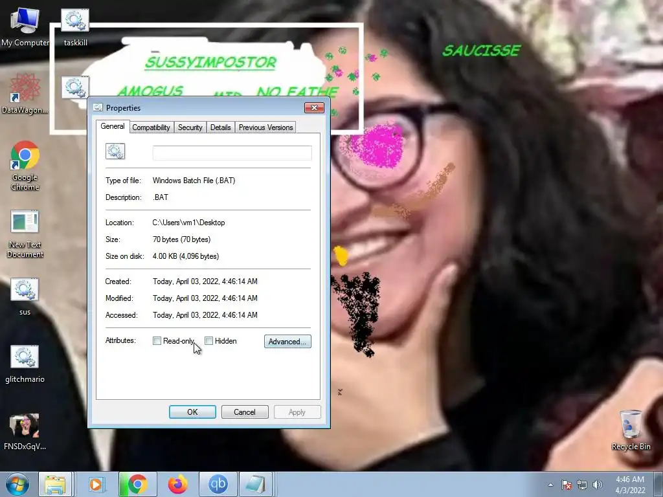Image resolution: width=663 pixels, height=497 pixels.
Task: Open the FNSDxGqV image file icon
Action: click(x=25, y=432)
